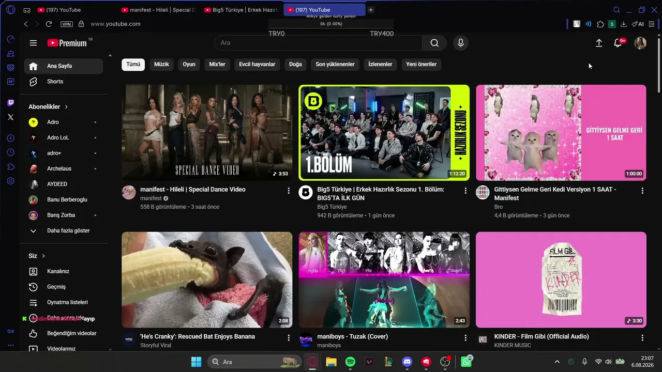Open the green S extension icon
Viewport: 662px width, 372px height.
pos(612,24)
